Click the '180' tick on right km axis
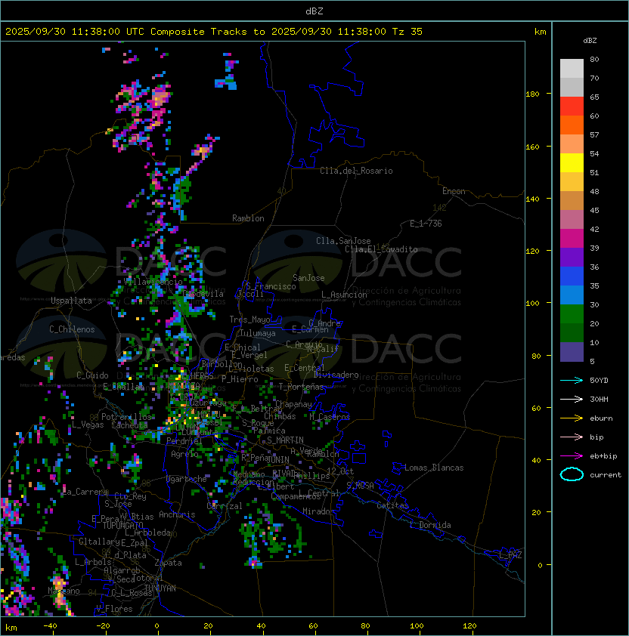The width and height of the screenshot is (629, 636). coord(532,94)
